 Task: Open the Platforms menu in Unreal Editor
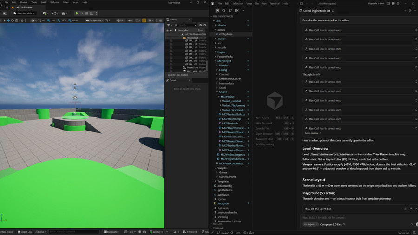pyautogui.click(x=54, y=2)
